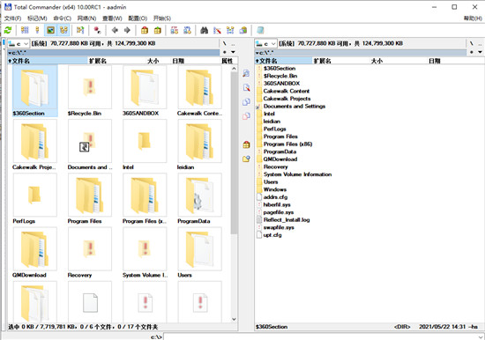Click the Pack icon in middle bar
This screenshot has width=485, height=340.
coord(246,144)
